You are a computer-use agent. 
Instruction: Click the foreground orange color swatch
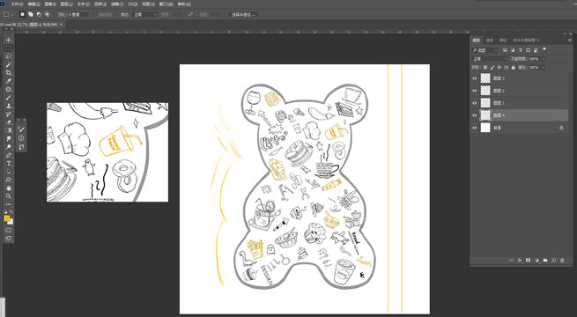(x=7, y=218)
